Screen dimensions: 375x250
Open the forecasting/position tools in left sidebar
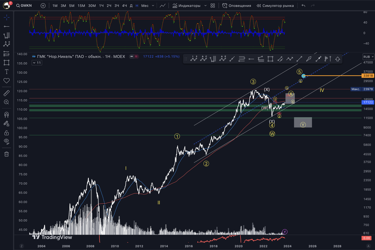tap(7, 54)
